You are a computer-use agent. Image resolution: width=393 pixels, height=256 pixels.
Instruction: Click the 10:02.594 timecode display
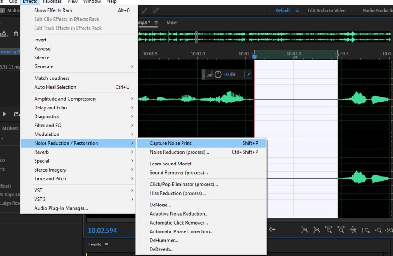[x=102, y=230]
